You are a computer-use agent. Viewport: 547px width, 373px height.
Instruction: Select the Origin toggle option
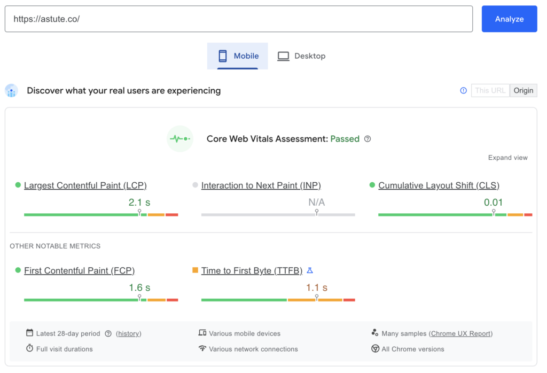pos(523,90)
